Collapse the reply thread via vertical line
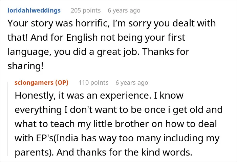Image resolution: width=237 pixels, height=162 pixels. (x=8, y=119)
